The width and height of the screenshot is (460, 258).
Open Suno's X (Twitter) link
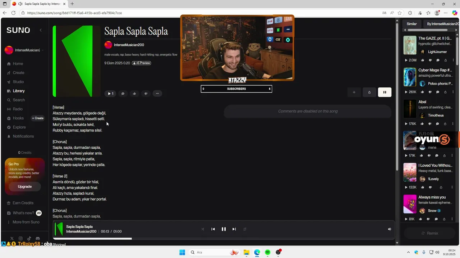[12, 238]
